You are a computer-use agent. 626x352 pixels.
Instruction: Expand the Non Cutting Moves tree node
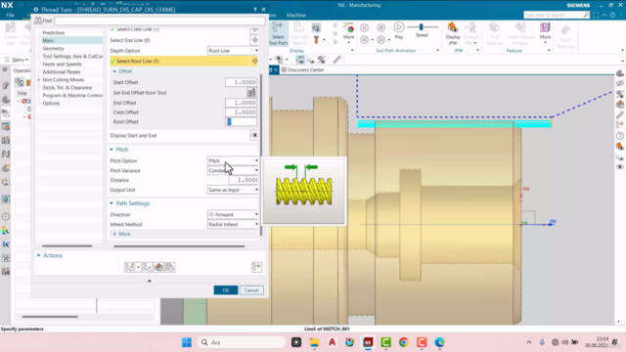pyautogui.click(x=39, y=80)
